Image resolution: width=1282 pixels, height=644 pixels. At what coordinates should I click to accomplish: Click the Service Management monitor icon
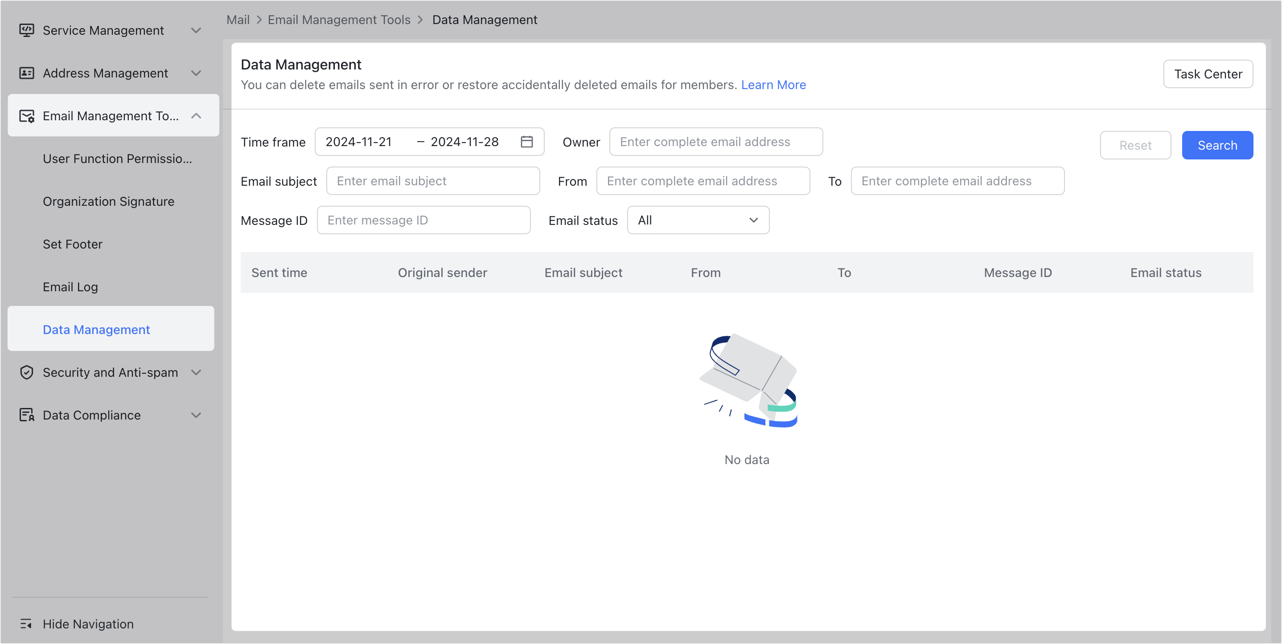click(x=26, y=30)
